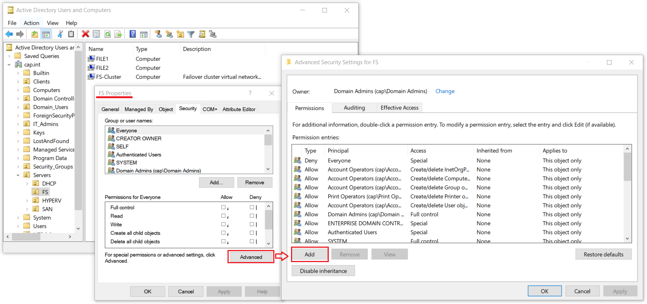Click the blue Help question mark icon

pos(133,34)
